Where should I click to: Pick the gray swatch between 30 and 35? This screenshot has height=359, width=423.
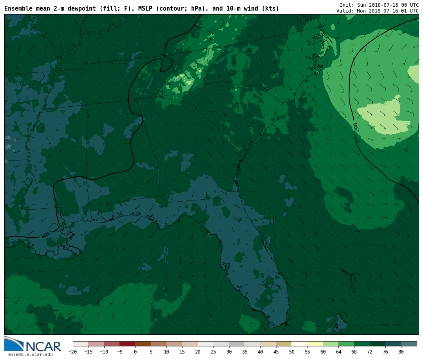point(237,344)
